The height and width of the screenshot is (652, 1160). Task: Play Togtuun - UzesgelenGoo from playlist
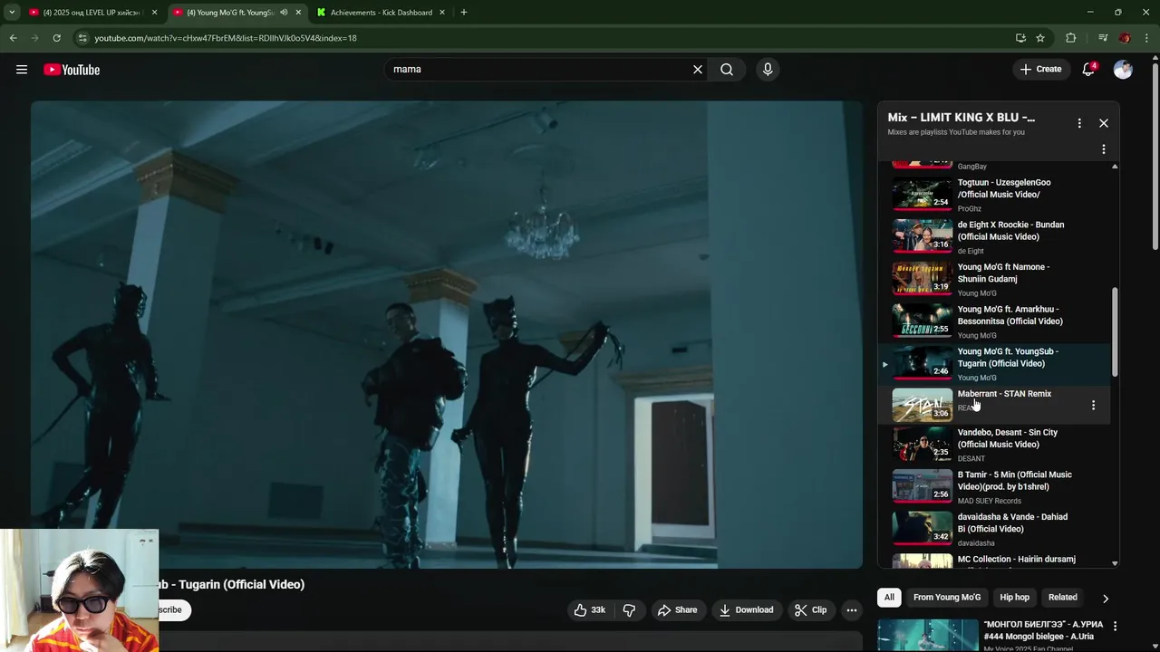[x=994, y=194]
